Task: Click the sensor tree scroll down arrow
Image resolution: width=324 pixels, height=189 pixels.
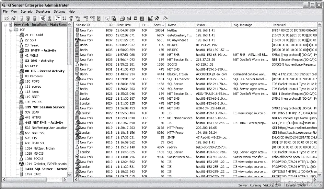Action: click(x=70, y=174)
